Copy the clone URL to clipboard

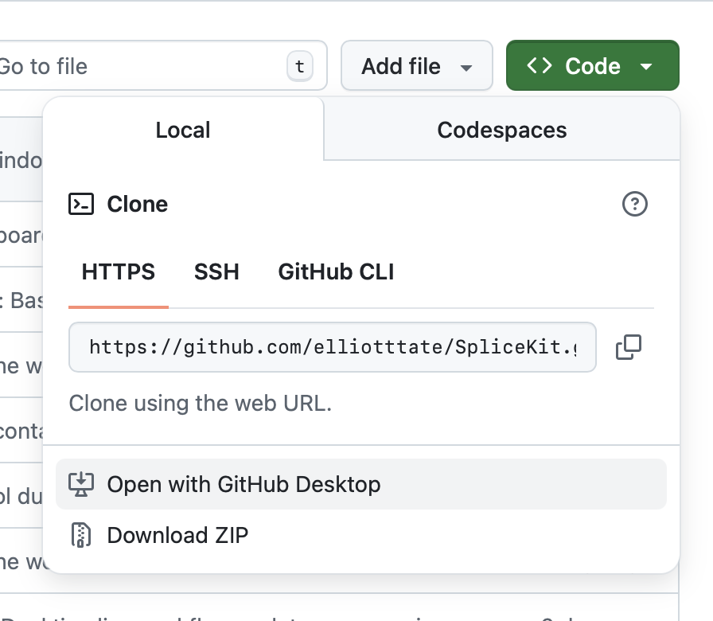[x=629, y=347]
